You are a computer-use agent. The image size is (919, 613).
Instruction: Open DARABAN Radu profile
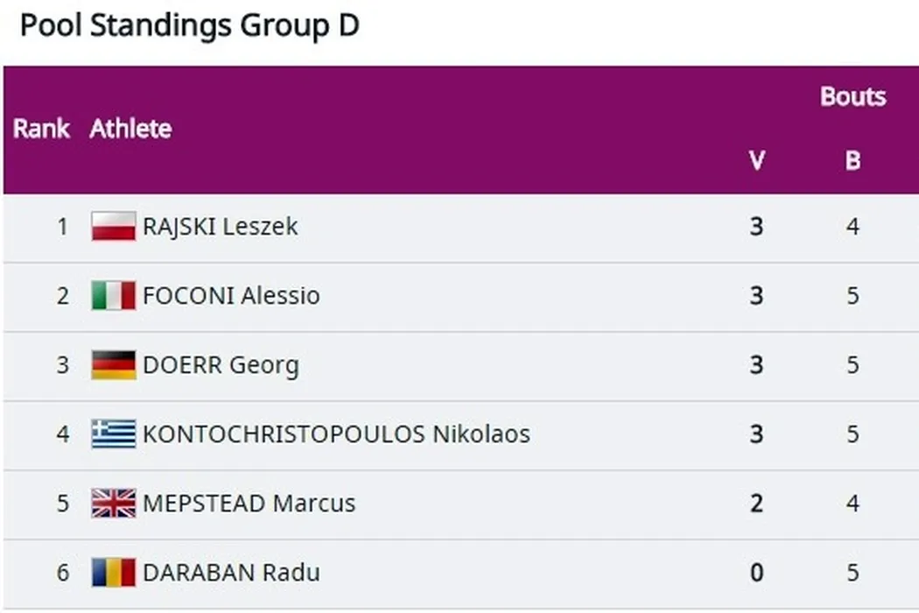click(x=231, y=573)
